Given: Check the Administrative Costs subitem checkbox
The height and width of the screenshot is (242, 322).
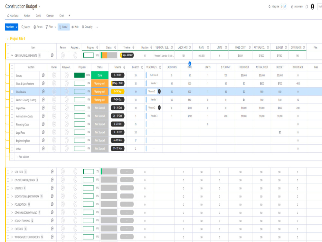Looking at the screenshot, I should pos(12,116).
